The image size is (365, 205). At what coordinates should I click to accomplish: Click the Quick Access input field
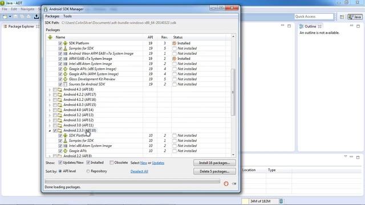pos(314,17)
